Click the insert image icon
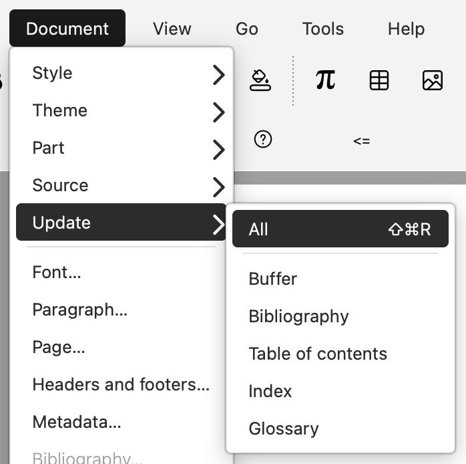 pos(433,80)
